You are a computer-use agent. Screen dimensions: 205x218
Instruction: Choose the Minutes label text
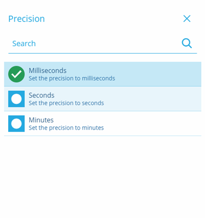pyautogui.click(x=41, y=120)
